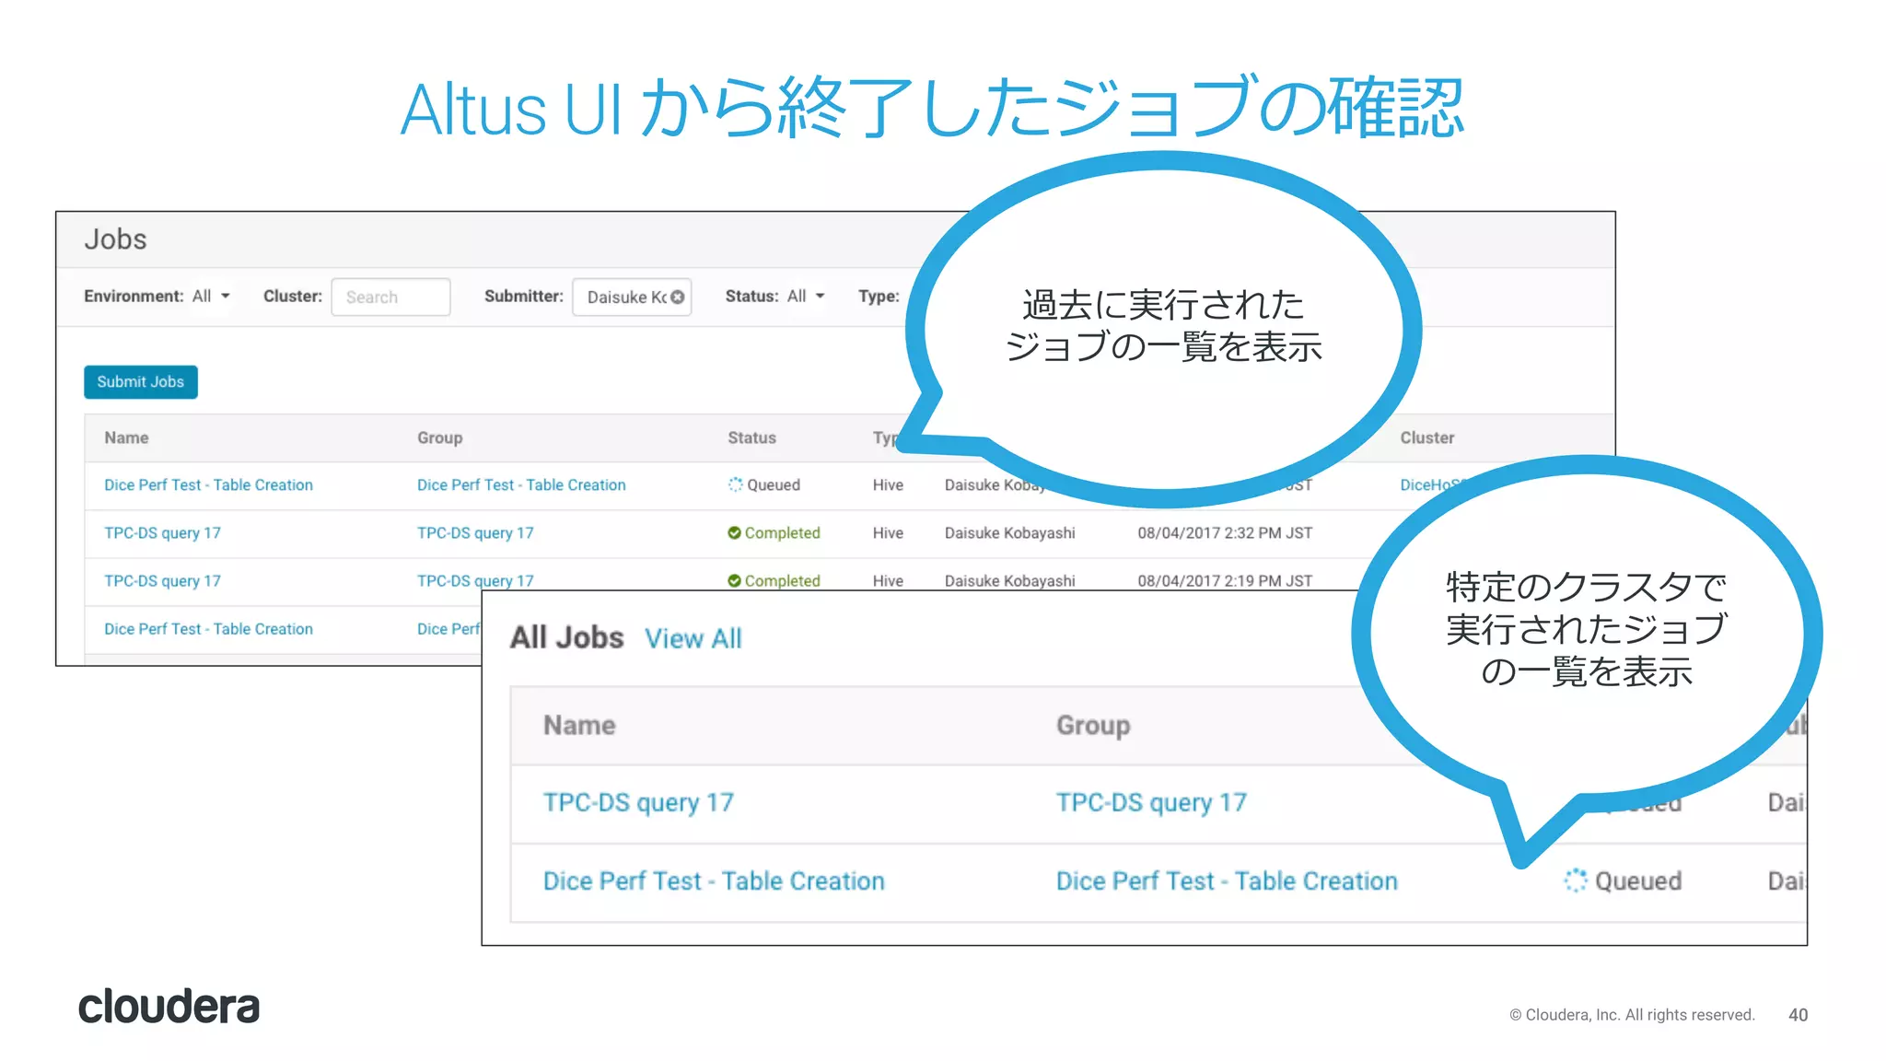Open TPC-DS query 17 group in All Jobs
Screen dimensions: 1886x1061
coord(1151,803)
